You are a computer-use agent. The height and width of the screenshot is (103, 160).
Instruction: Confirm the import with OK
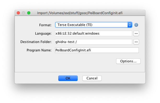coord(68,78)
